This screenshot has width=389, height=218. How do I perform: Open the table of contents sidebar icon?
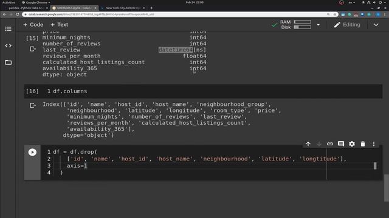[x=8, y=28]
